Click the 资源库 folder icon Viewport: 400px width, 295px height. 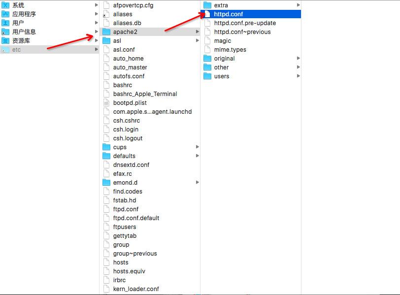click(x=5, y=40)
